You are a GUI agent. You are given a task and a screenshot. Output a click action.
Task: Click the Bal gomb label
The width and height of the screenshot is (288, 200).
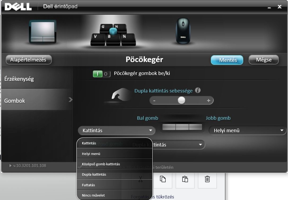147,118
